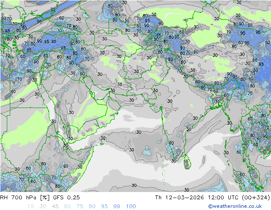The image size is (271, 210).
Task: Click the '(00+324)' forecast offset label
Action: click(x=256, y=197)
